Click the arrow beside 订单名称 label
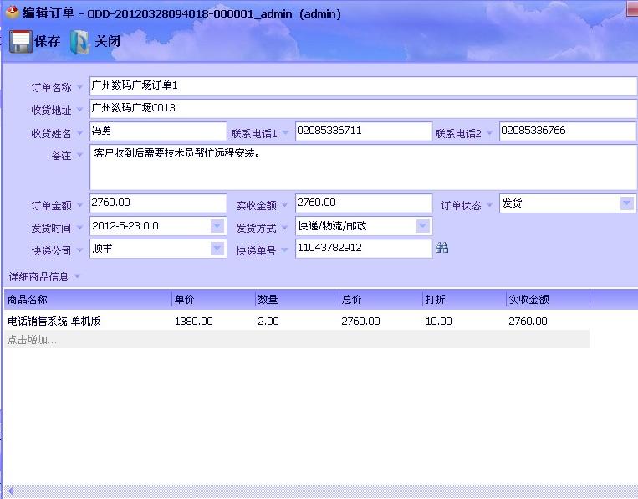This screenshot has height=499, width=638. click(79, 87)
